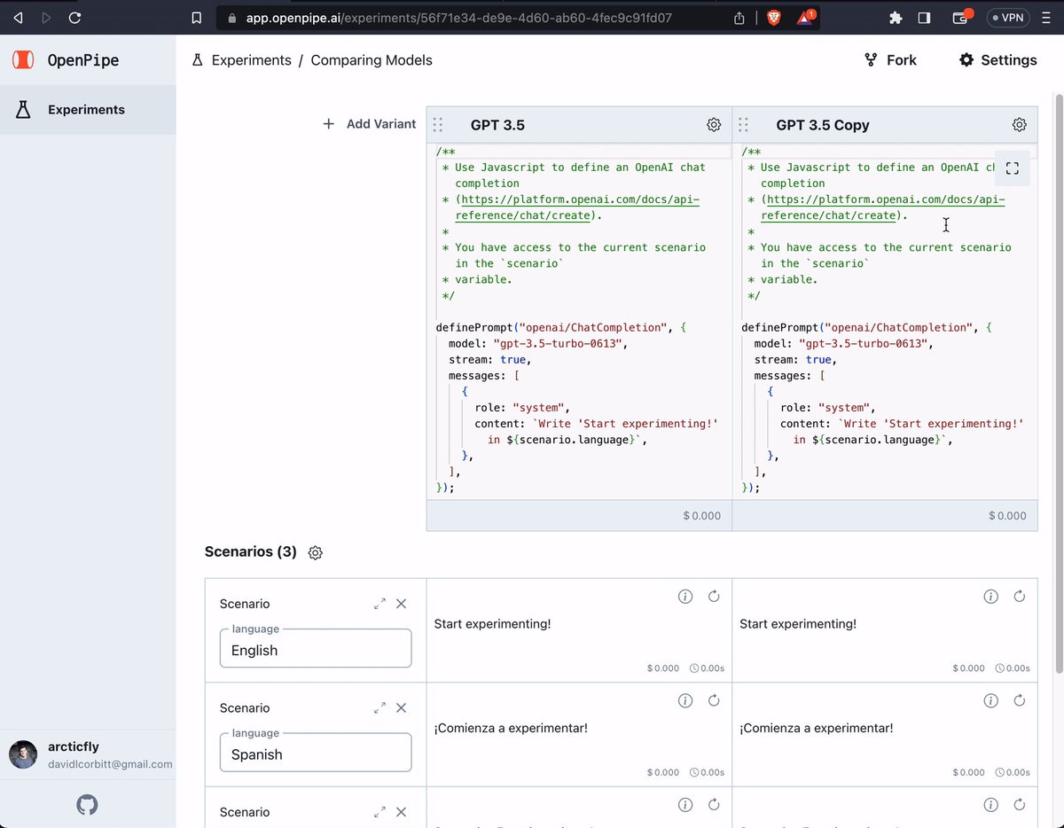The width and height of the screenshot is (1064, 828).
Task: Delete the Spanish scenario
Action: click(x=401, y=708)
